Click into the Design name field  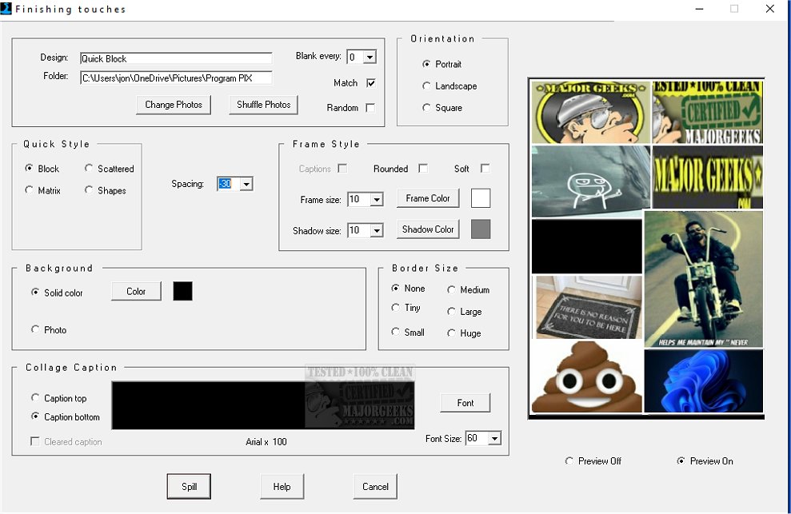tap(176, 58)
